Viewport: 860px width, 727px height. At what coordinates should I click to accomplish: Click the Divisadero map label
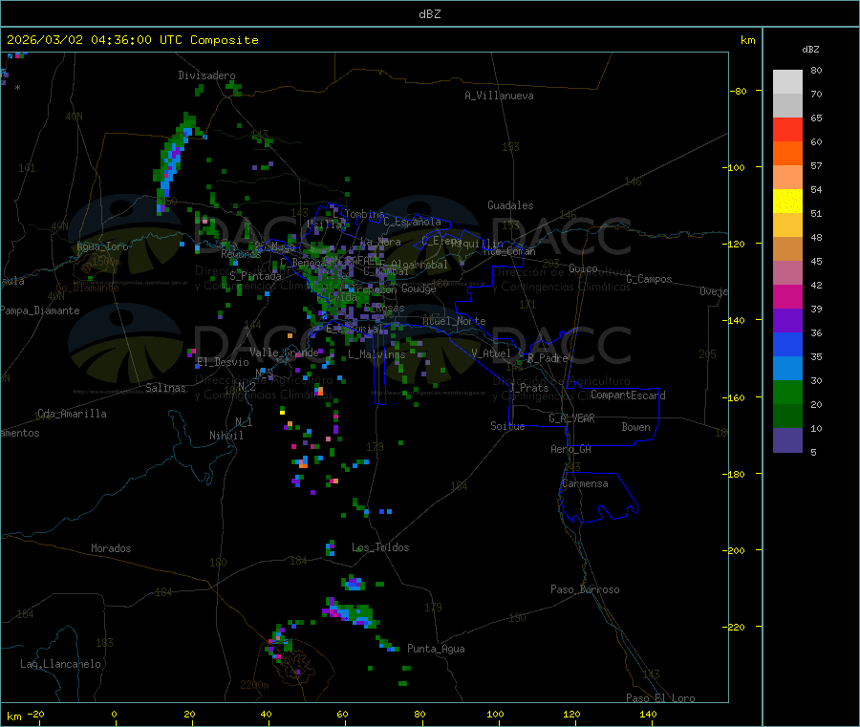pos(206,75)
